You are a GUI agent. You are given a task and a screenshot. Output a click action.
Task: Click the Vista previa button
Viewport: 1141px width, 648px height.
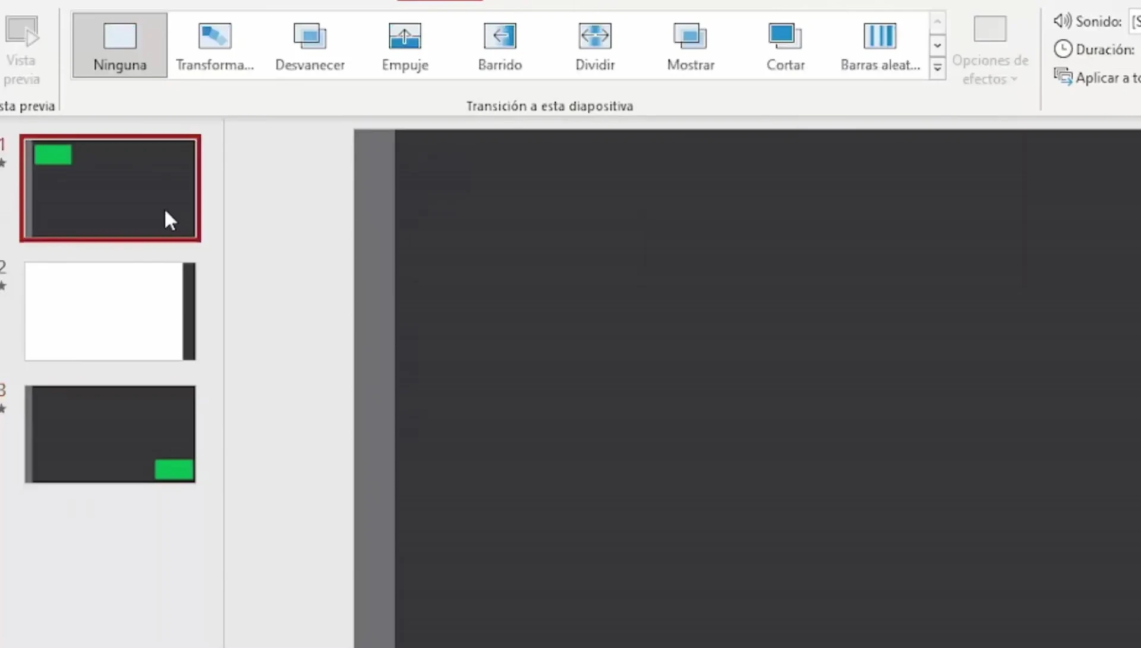click(21, 51)
